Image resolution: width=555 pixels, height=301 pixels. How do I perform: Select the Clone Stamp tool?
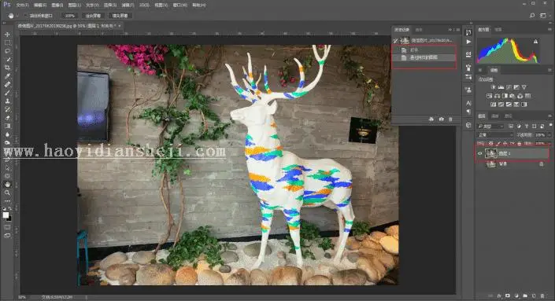7,101
